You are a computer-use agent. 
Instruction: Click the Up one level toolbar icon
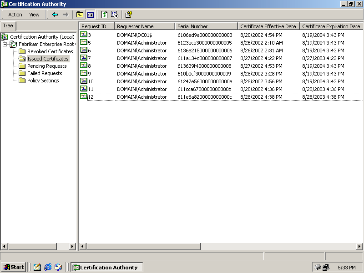pos(80,15)
